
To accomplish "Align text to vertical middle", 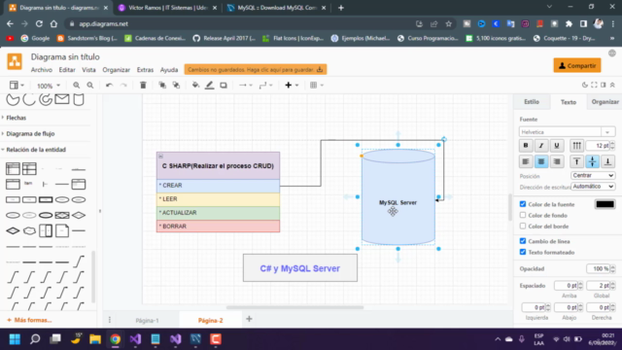I will (592, 161).
